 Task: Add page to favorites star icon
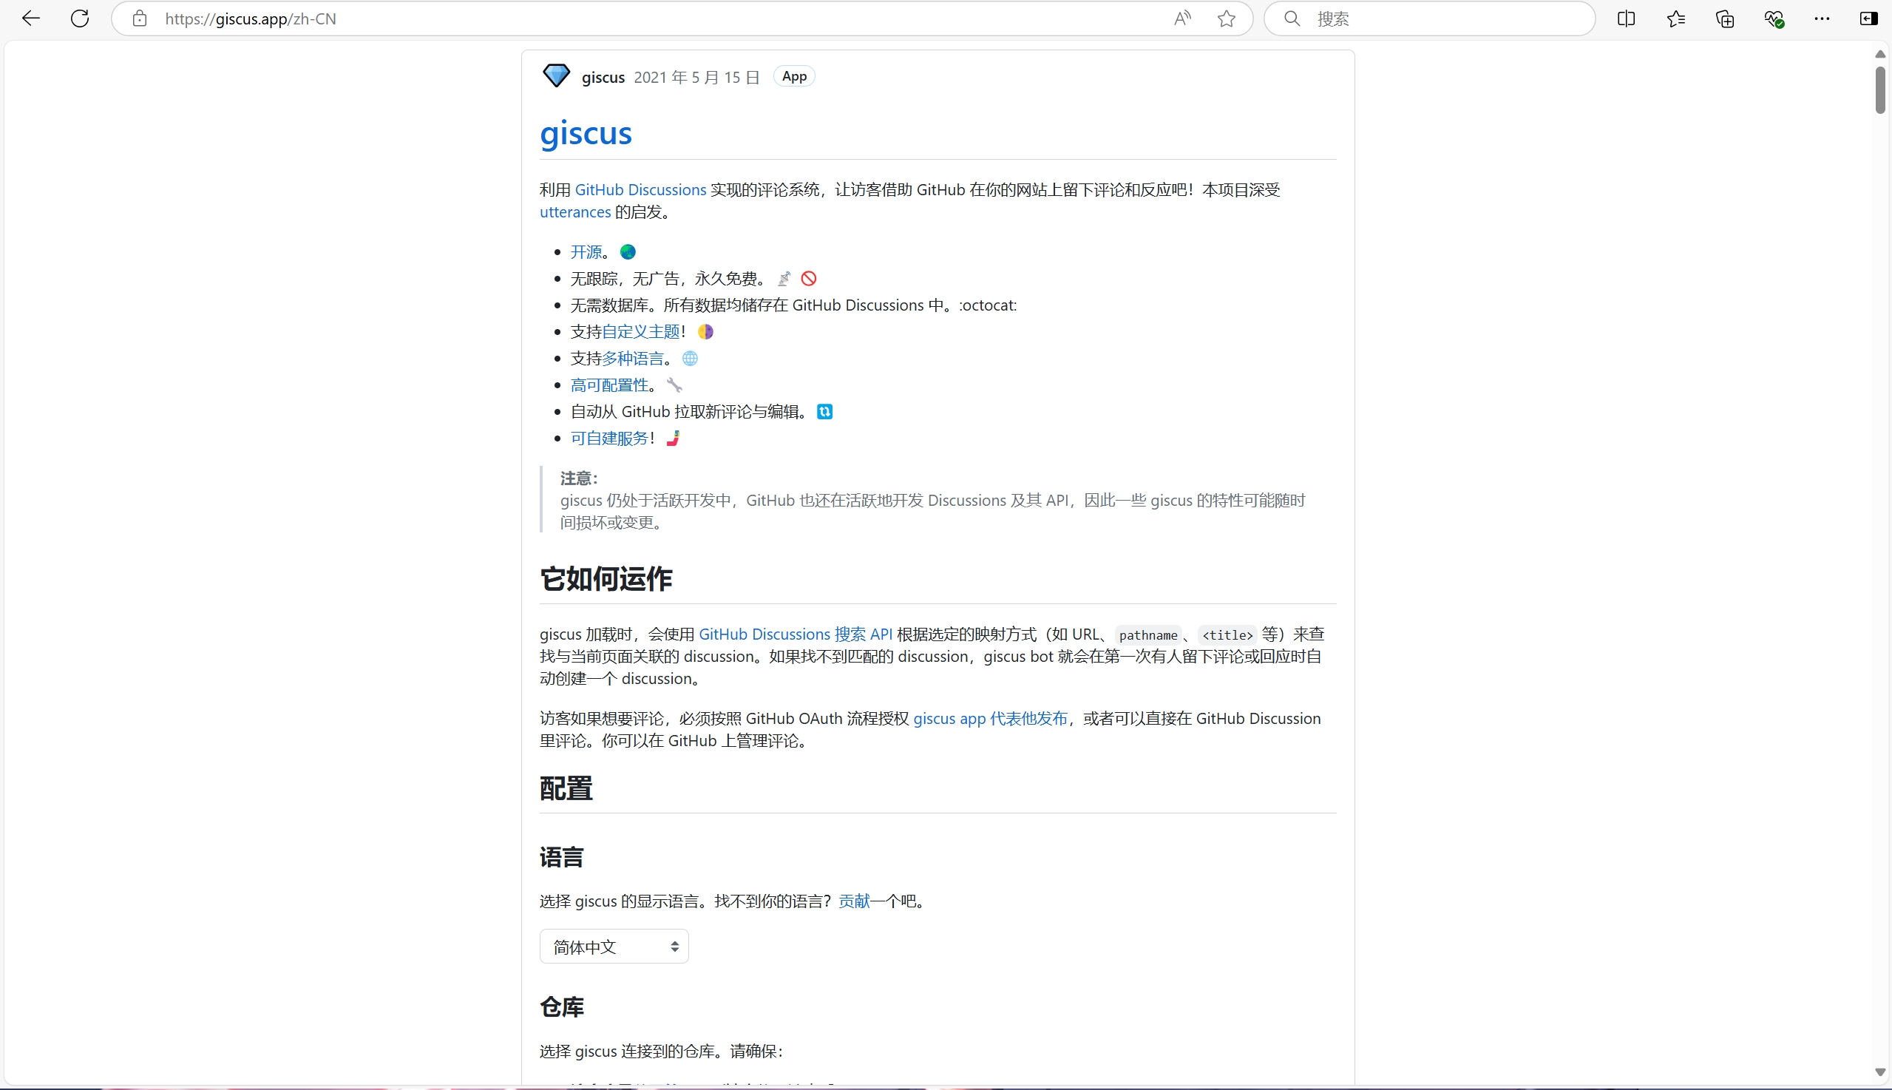[1226, 18]
